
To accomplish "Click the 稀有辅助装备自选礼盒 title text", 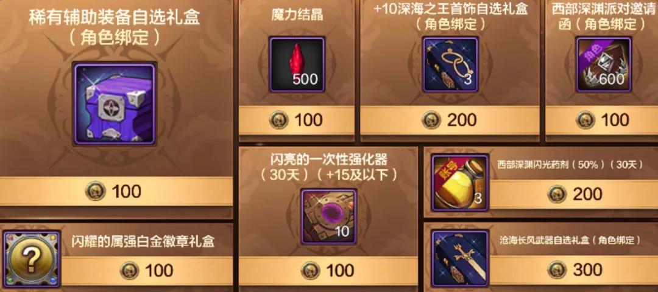I will [x=115, y=18].
